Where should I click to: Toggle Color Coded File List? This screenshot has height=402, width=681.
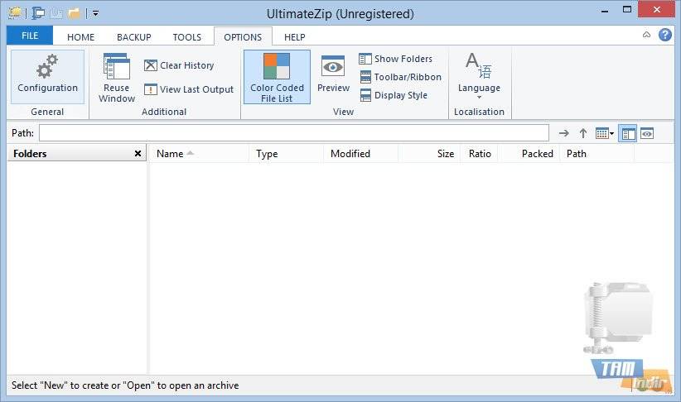(277, 77)
